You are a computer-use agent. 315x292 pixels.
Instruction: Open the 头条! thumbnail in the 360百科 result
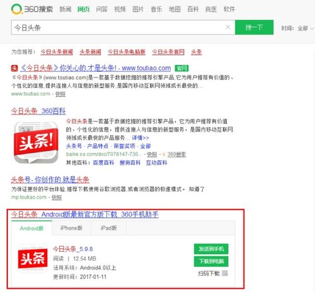coord(36,142)
